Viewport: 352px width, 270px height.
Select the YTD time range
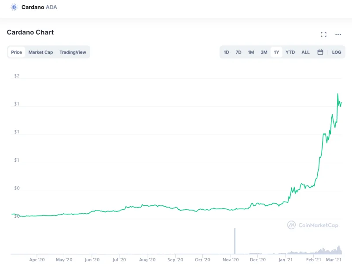click(290, 52)
